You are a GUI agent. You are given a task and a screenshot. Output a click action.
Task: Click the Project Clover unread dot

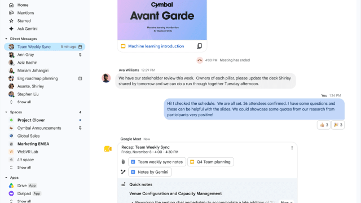[80, 120]
